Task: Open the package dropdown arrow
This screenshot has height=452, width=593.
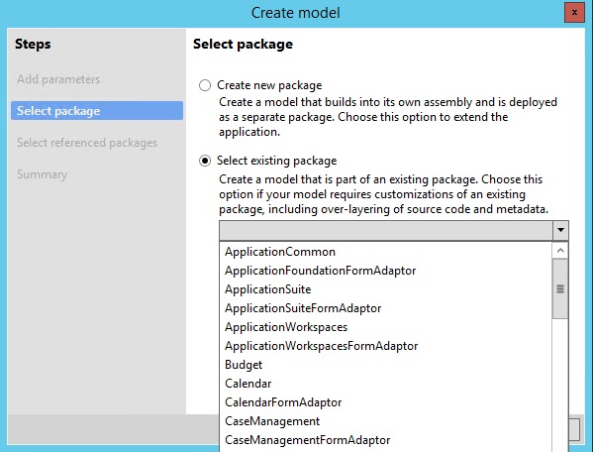Action: [x=560, y=230]
